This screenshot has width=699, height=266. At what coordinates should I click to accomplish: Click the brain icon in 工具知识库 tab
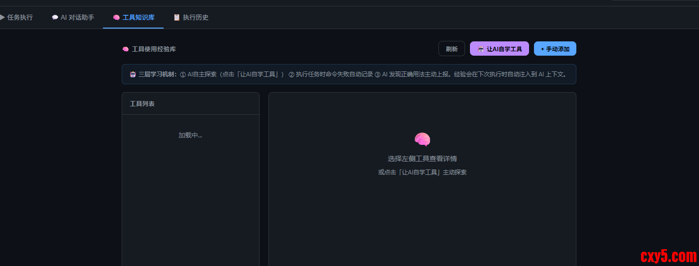(x=116, y=17)
